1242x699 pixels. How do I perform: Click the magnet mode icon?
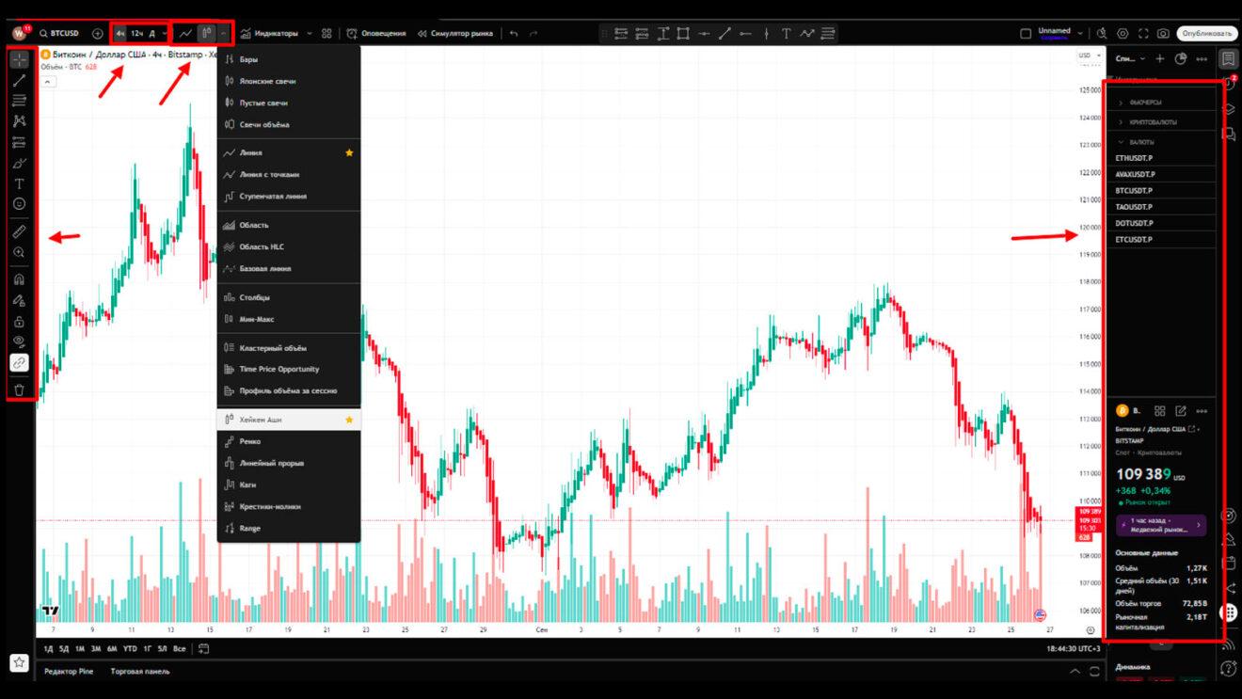point(20,279)
